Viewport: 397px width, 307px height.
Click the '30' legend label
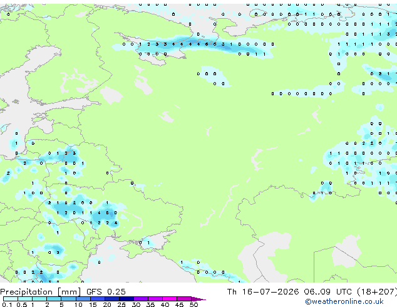[136, 304]
